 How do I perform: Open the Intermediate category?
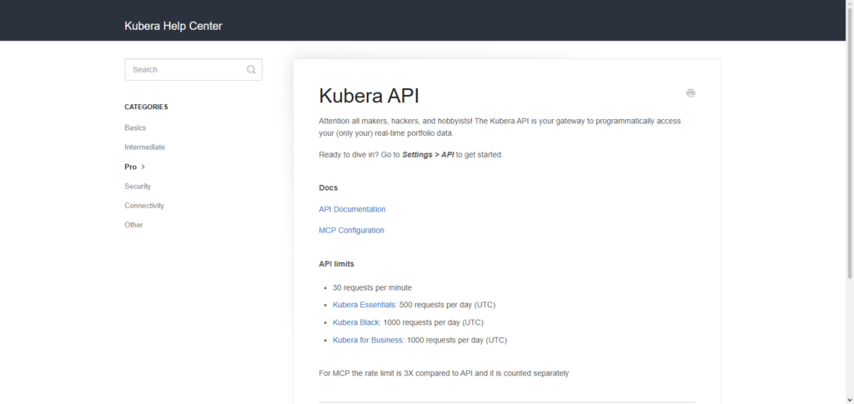(x=144, y=147)
